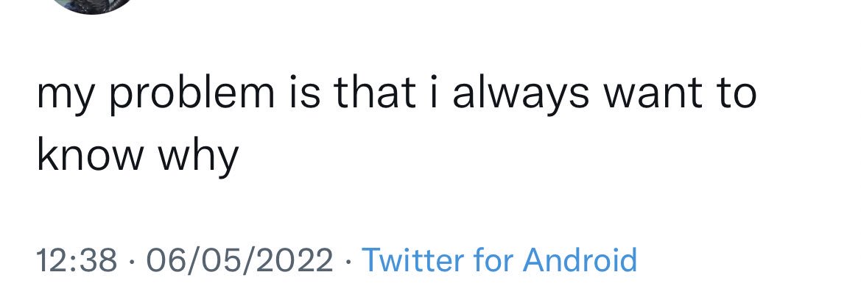The width and height of the screenshot is (861, 286).
Task: Click the dot separator after 12:38
Action: pyautogui.click(x=132, y=261)
